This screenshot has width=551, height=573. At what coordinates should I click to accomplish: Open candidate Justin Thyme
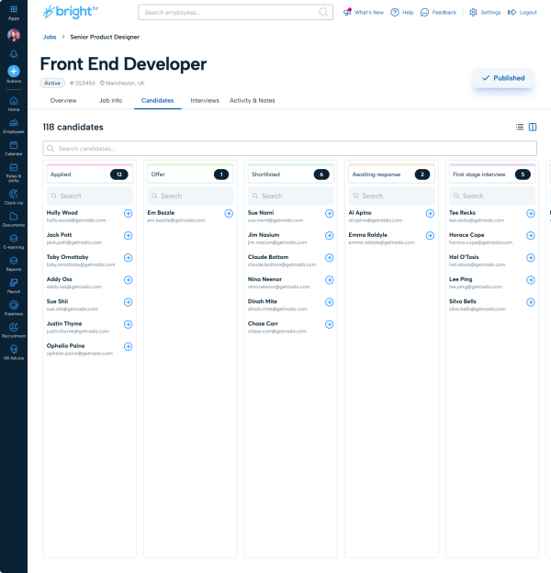[64, 324]
